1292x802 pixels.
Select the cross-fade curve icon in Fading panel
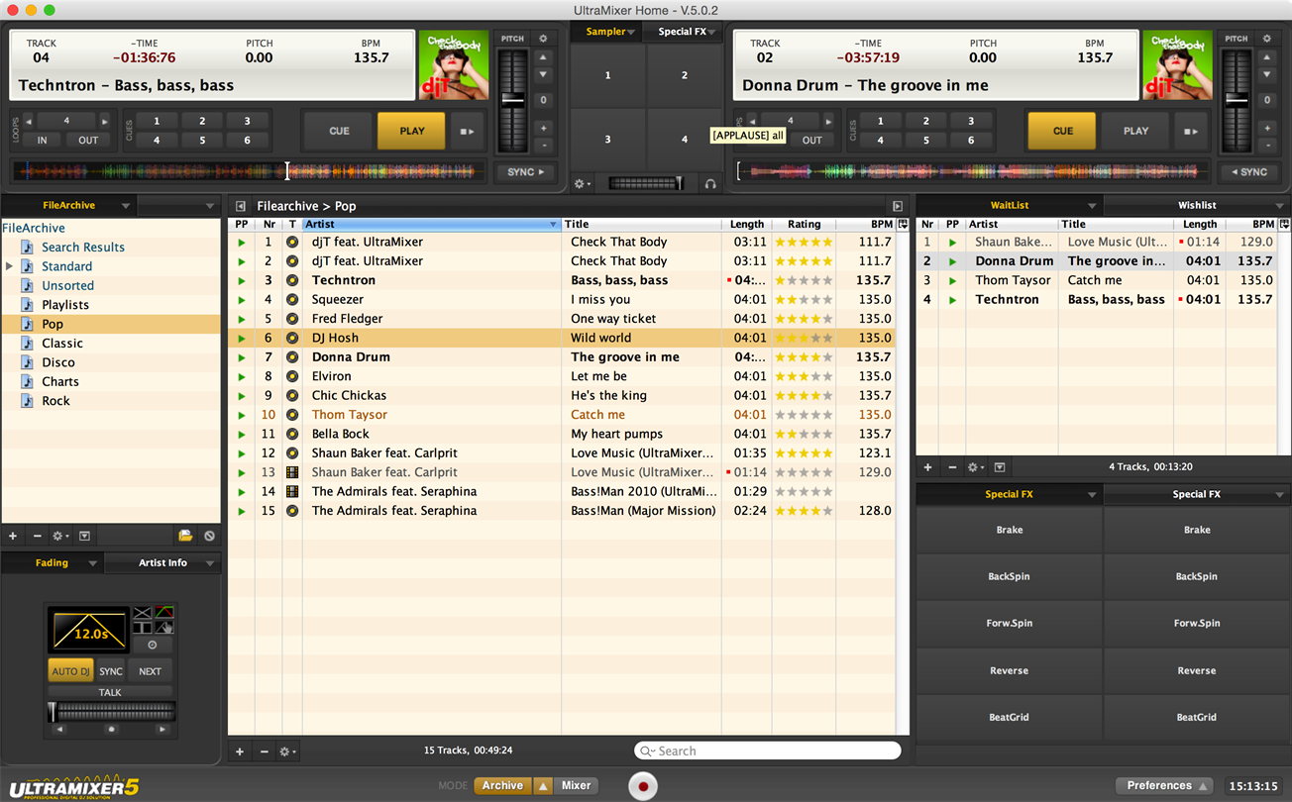[143, 612]
